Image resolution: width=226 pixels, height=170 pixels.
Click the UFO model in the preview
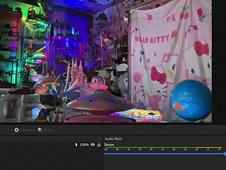(100, 101)
